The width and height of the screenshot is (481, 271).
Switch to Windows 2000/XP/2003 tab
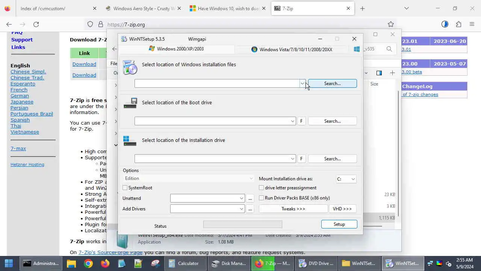176,49
